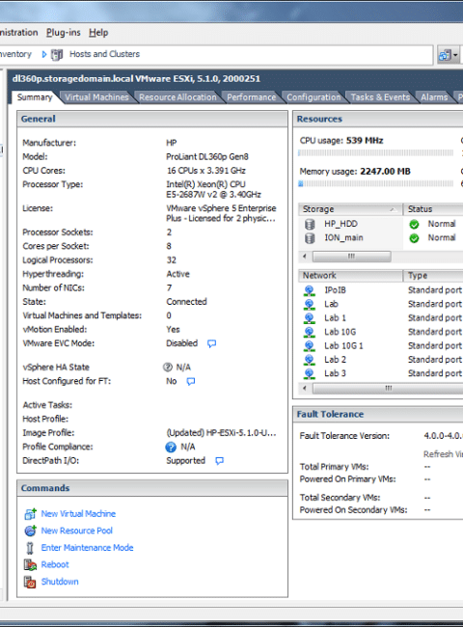
Task: Click the search inventory icon
Action: pyautogui.click(x=445, y=55)
